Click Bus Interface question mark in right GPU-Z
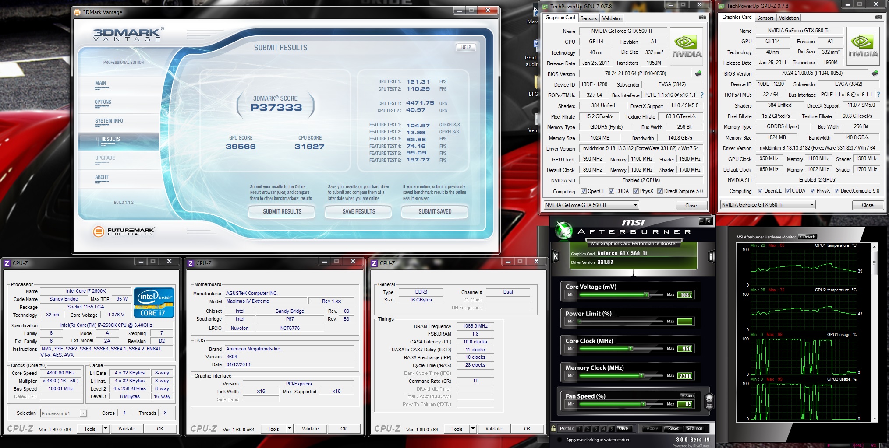This screenshot has width=889, height=448. (x=878, y=94)
